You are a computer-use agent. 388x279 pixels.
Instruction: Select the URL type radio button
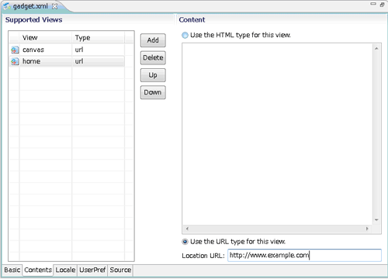[185, 242]
